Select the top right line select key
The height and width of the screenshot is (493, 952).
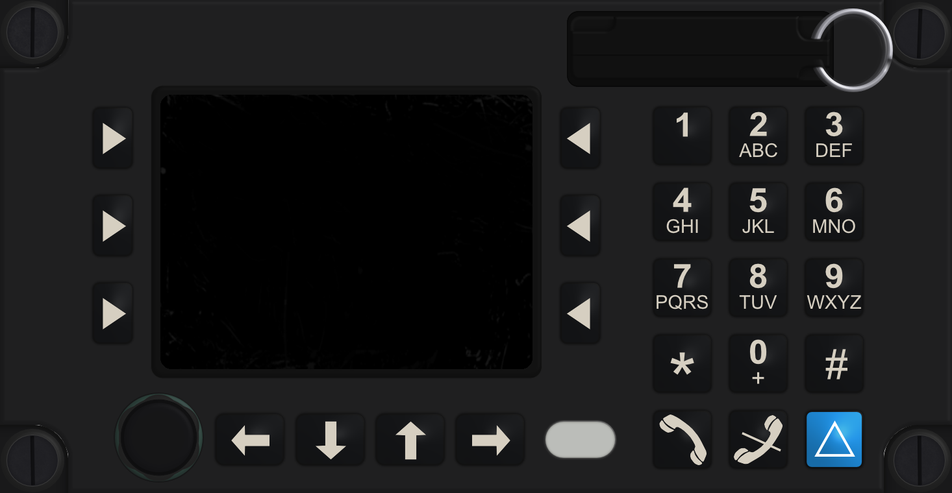click(x=580, y=138)
